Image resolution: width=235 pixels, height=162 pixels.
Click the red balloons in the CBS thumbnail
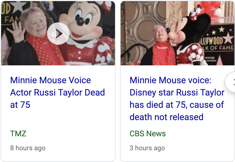coord(212,8)
